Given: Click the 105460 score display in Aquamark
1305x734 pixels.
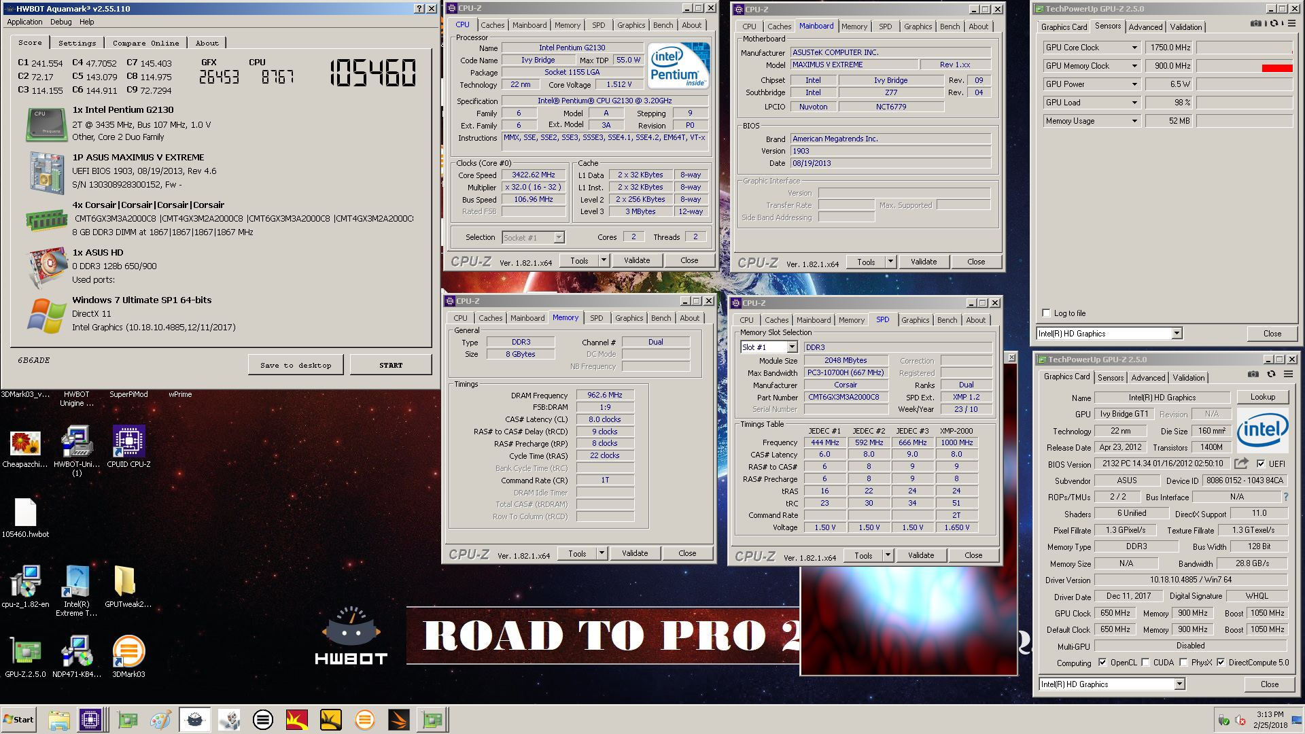Looking at the screenshot, I should [x=372, y=73].
